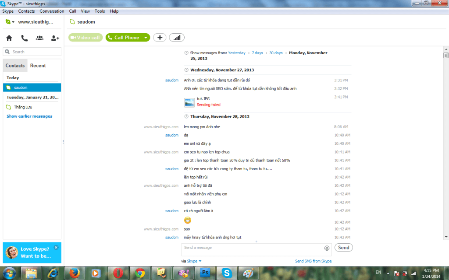The height and width of the screenshot is (280, 449).
Task: Expand the Call Phone dropdown arrow
Action: 146,38
